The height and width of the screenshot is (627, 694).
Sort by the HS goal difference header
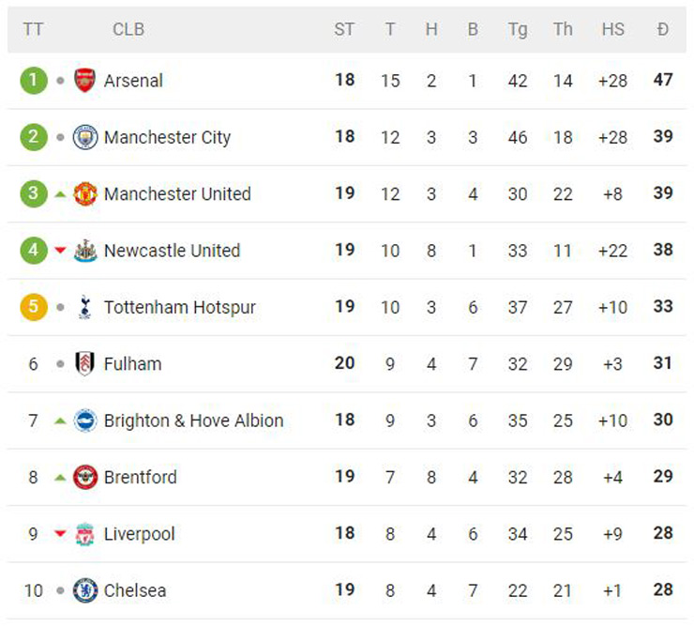click(x=612, y=29)
